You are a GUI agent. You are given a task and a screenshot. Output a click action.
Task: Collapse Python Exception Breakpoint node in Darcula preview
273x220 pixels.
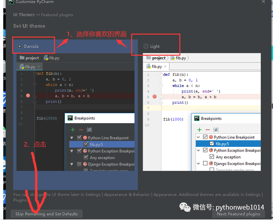(71, 151)
